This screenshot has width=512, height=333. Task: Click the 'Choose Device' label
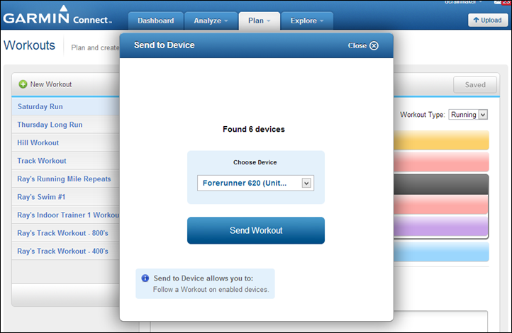click(255, 162)
